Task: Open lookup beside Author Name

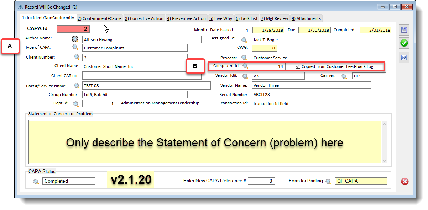Action: (x=75, y=39)
